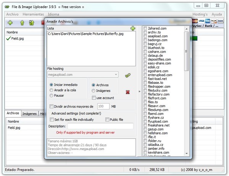Click the application icon in the title bar

point(7,7)
